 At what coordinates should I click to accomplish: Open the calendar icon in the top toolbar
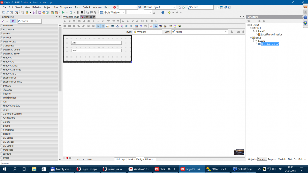pos(221,7)
